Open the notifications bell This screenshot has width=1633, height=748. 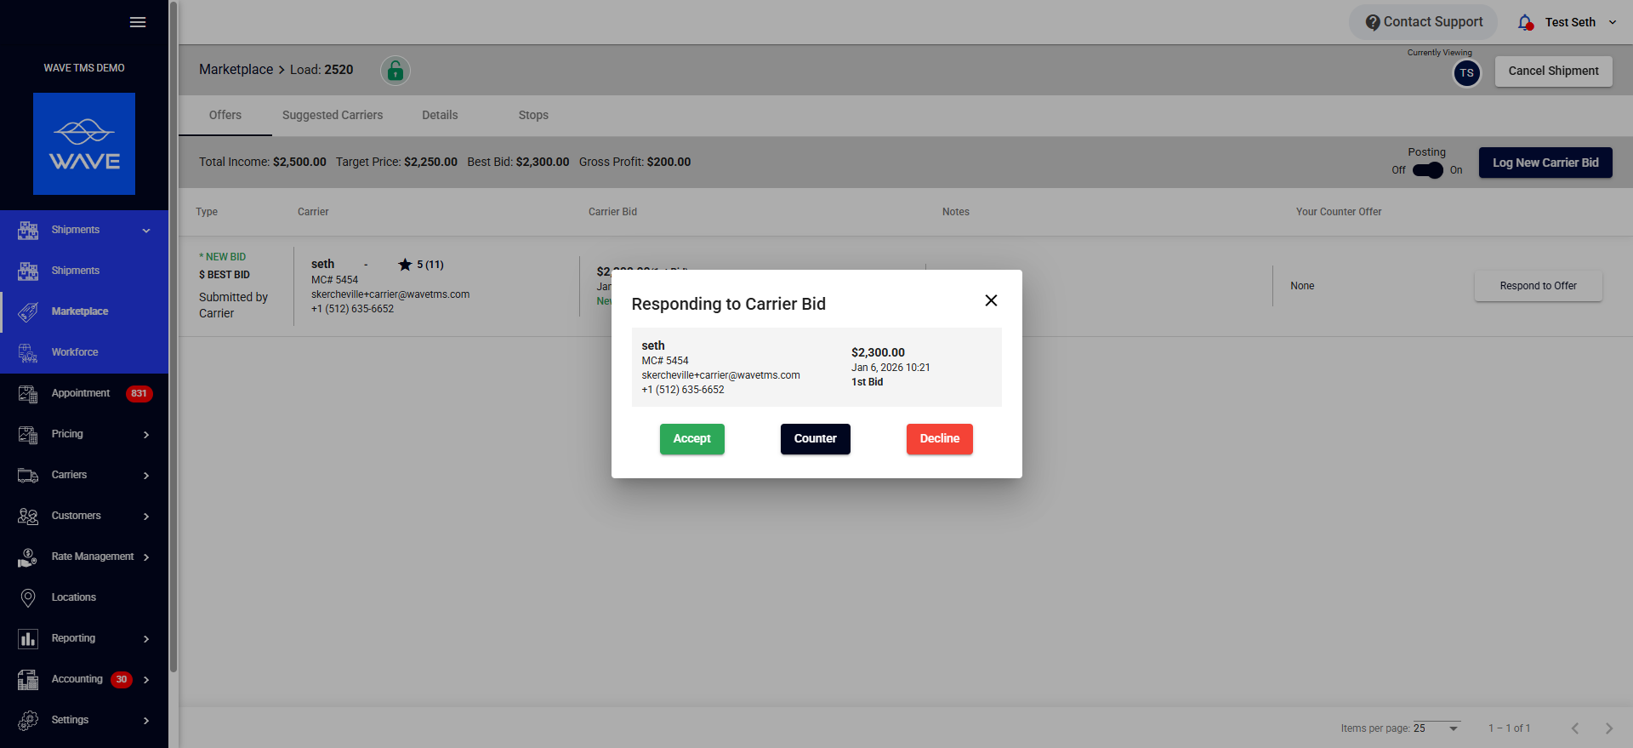point(1525,22)
